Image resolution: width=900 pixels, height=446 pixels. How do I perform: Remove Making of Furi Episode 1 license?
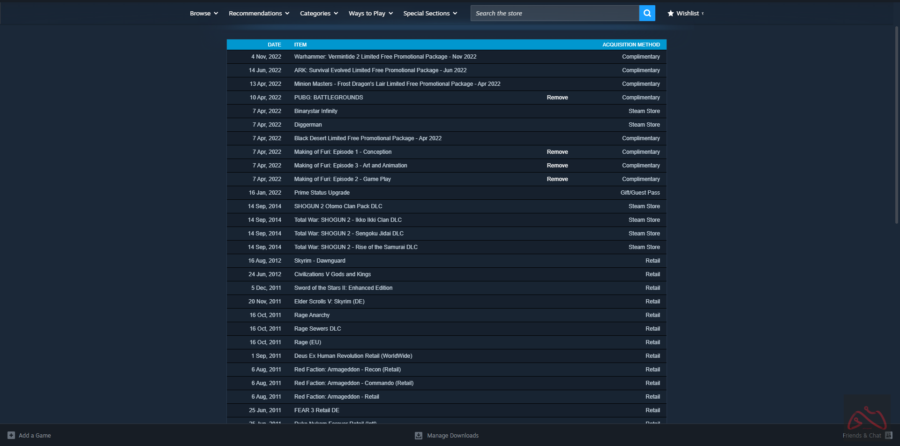pos(557,152)
